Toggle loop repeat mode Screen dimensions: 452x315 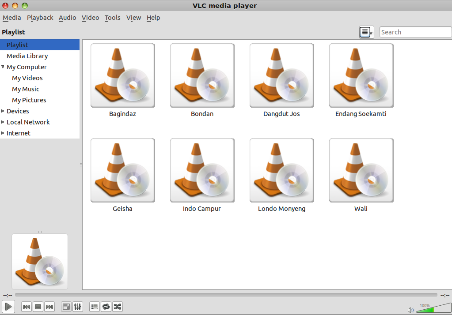[106, 307]
